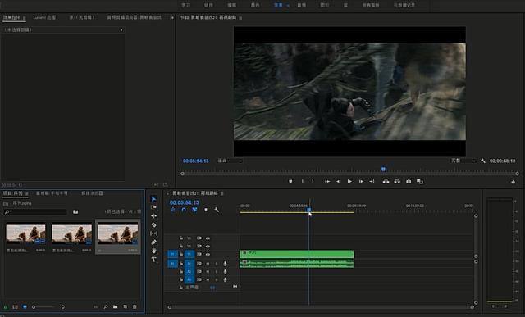Click the bin filter icon beside the search field
The image size is (525, 317).
75,211
